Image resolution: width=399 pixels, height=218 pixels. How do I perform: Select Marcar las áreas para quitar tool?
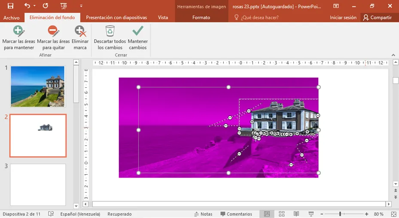click(53, 38)
